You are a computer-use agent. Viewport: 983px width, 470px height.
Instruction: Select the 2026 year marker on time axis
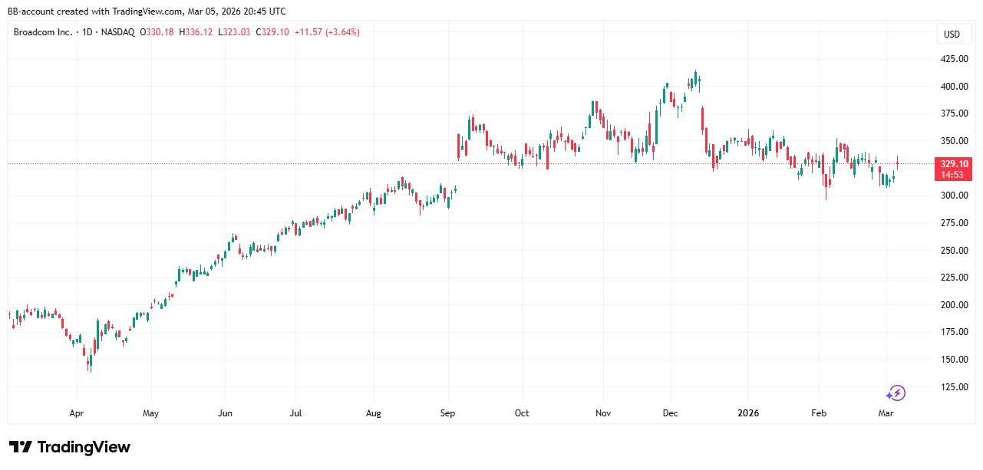click(x=747, y=413)
